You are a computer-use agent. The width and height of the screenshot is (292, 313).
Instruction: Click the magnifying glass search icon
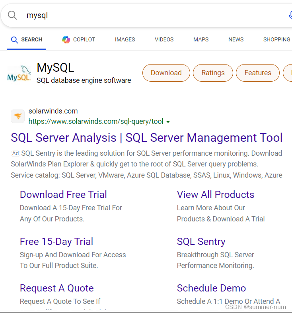click(x=12, y=15)
